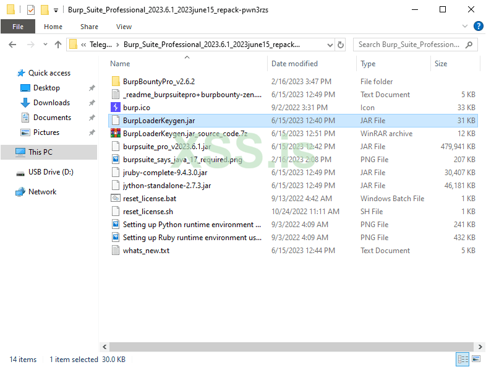The image size is (486, 367).
Task: Select Quick access in navigation pane
Action: [x=49, y=73]
